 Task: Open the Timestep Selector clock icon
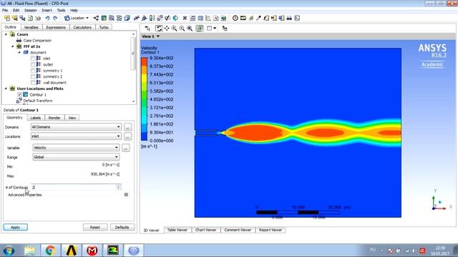tap(235, 18)
